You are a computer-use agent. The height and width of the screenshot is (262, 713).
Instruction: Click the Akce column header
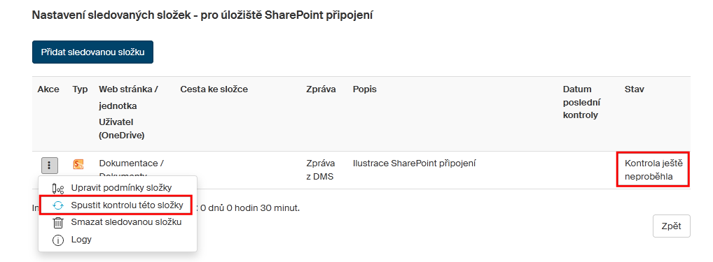pos(48,89)
